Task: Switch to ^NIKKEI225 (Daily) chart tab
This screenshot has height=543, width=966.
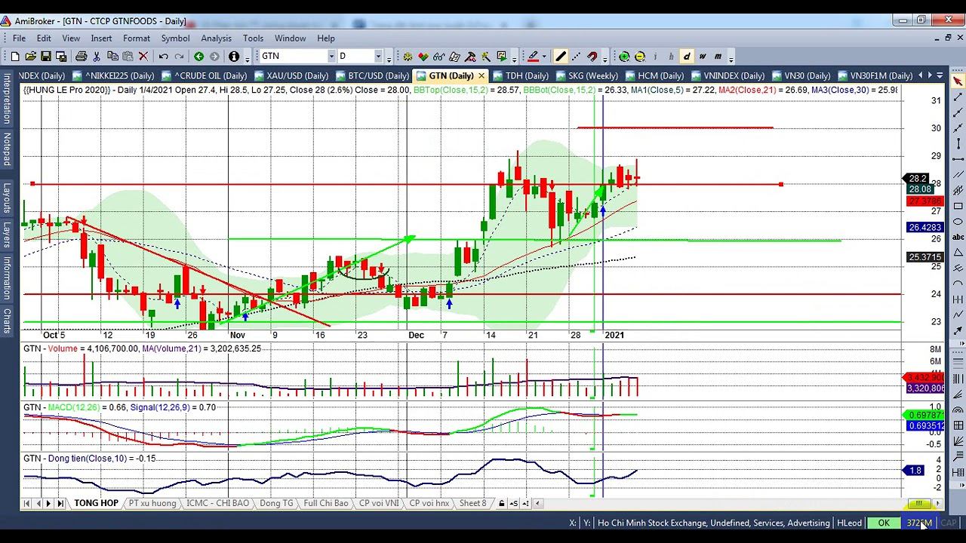Action: [113, 75]
